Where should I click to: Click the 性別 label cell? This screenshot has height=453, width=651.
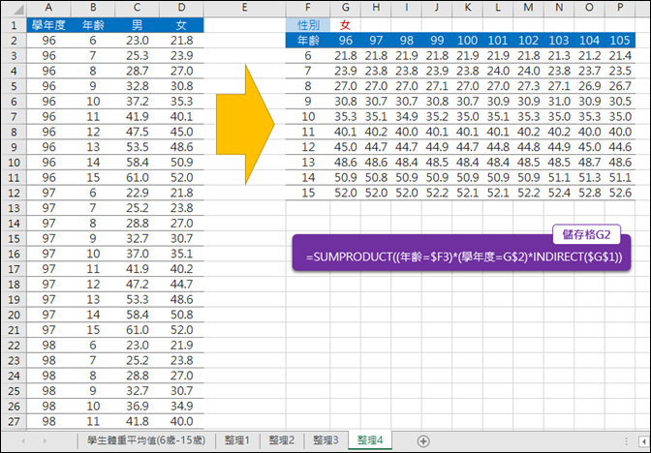tap(308, 25)
